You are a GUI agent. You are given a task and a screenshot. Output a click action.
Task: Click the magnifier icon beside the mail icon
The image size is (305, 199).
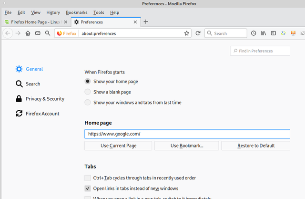pyautogui.click(x=48, y=33)
